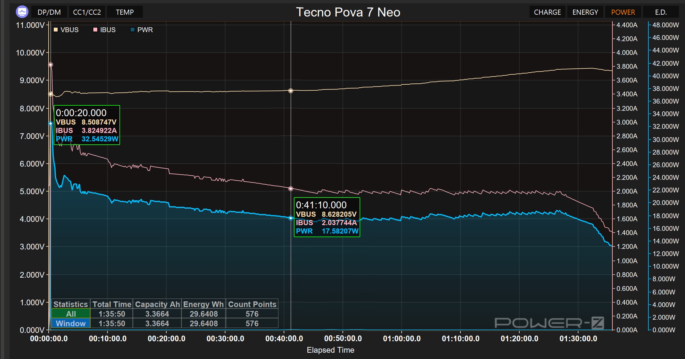Click the VBUS yellow legend swatch
This screenshot has height=359, width=685.
[x=56, y=30]
